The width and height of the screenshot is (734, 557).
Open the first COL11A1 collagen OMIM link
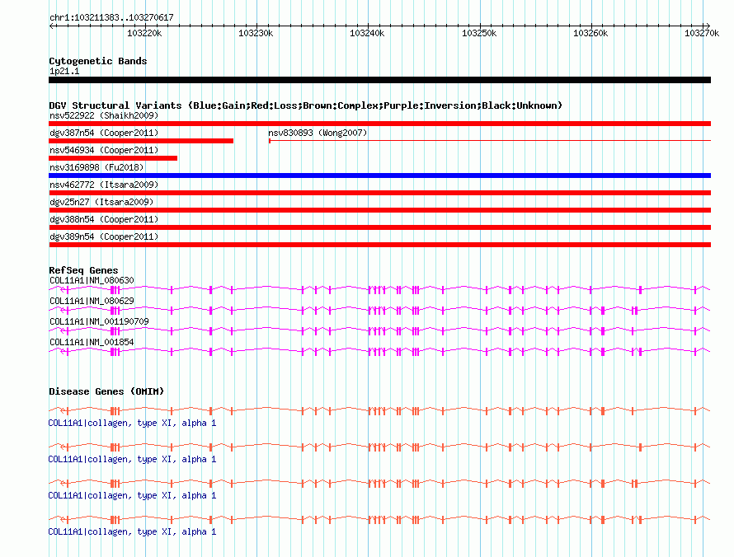pyautogui.click(x=132, y=424)
